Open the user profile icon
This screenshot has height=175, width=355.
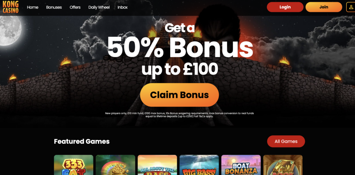(351, 7)
